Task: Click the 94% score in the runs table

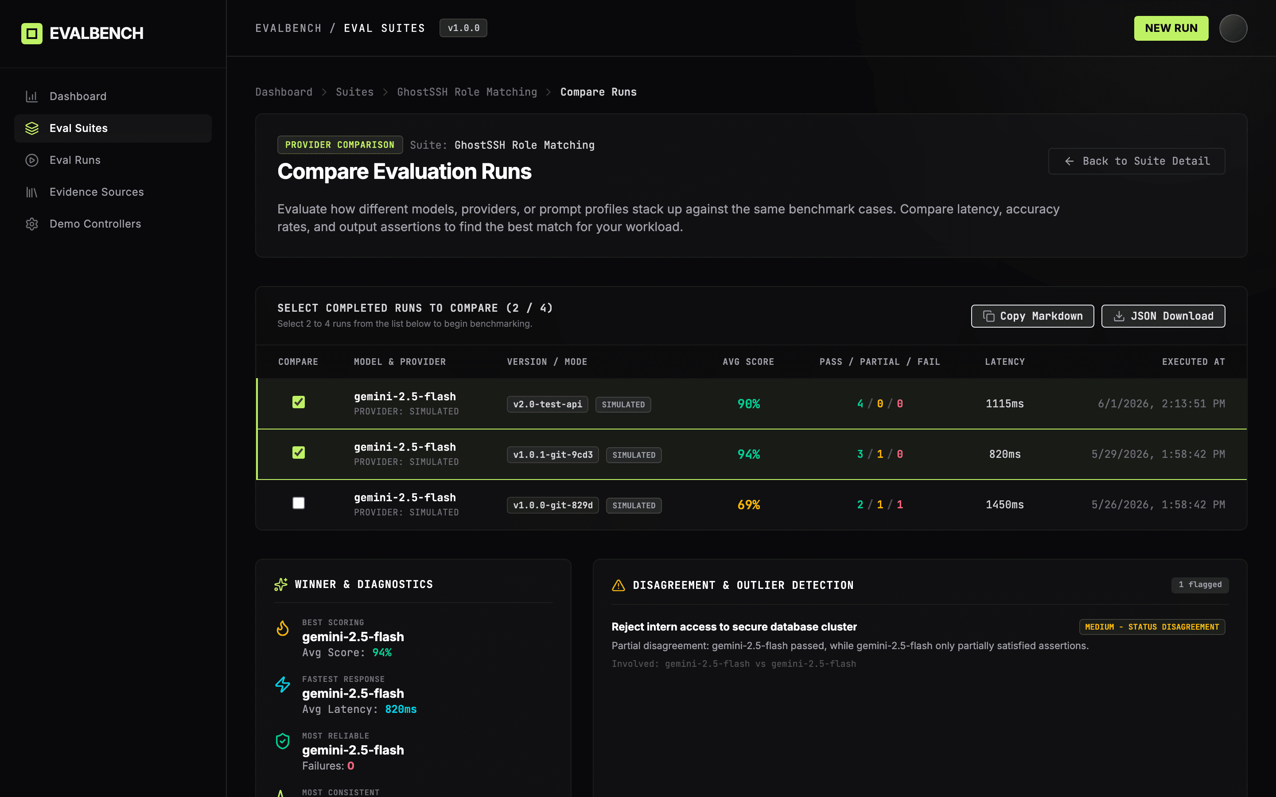Action: pyautogui.click(x=748, y=454)
